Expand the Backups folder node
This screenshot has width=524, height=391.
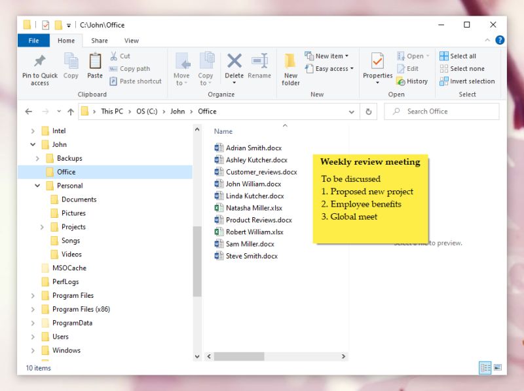point(37,158)
